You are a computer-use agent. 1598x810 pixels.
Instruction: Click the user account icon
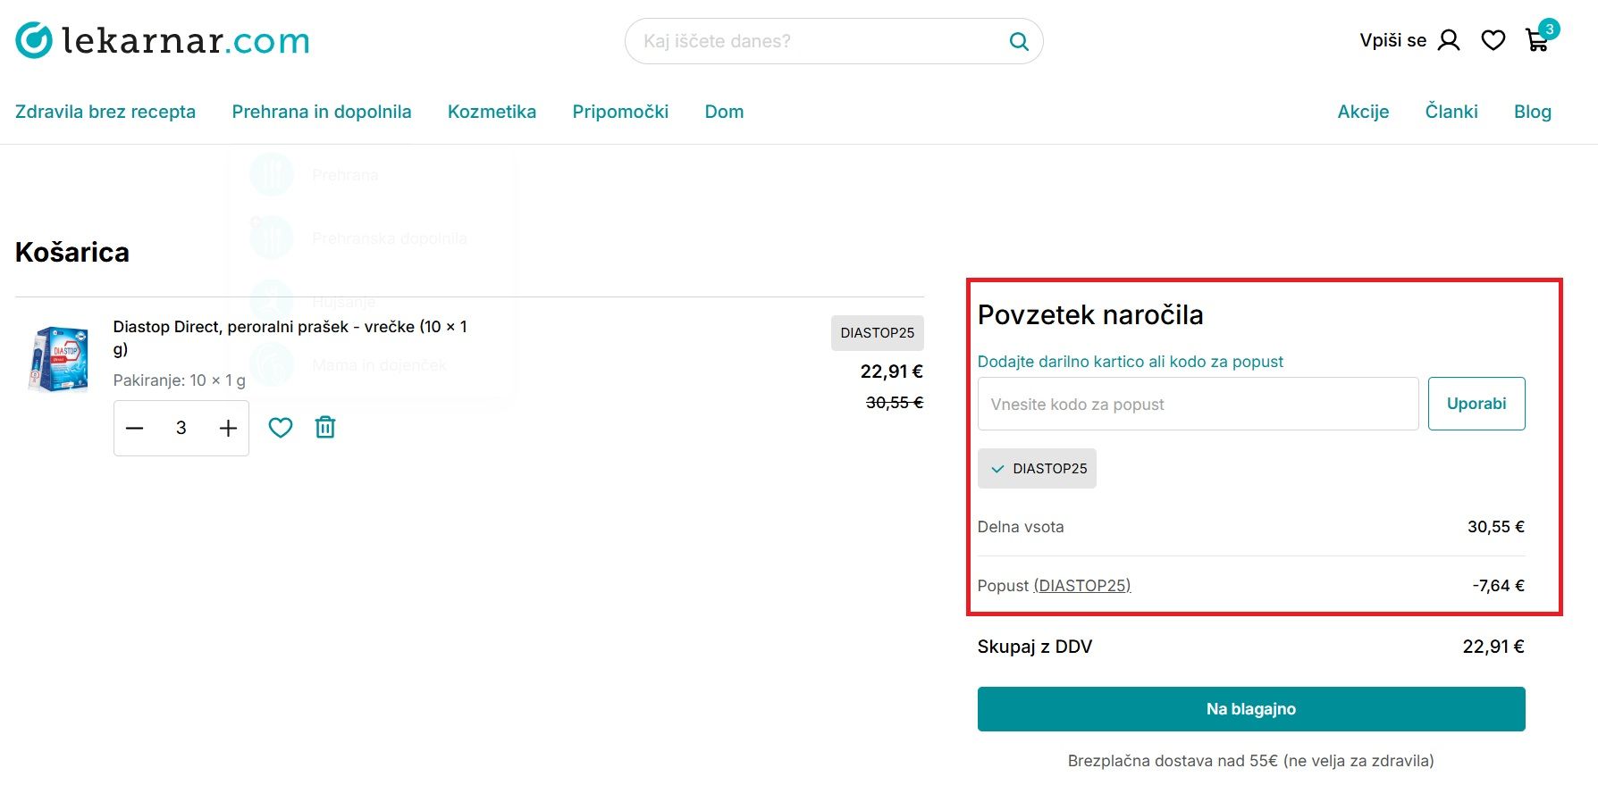coord(1449,40)
